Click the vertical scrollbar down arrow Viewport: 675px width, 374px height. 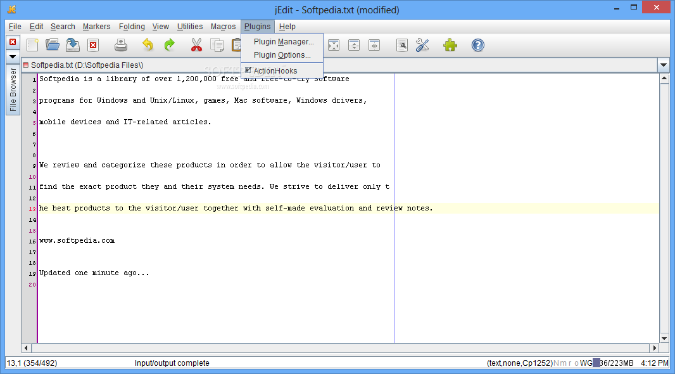tap(664, 339)
